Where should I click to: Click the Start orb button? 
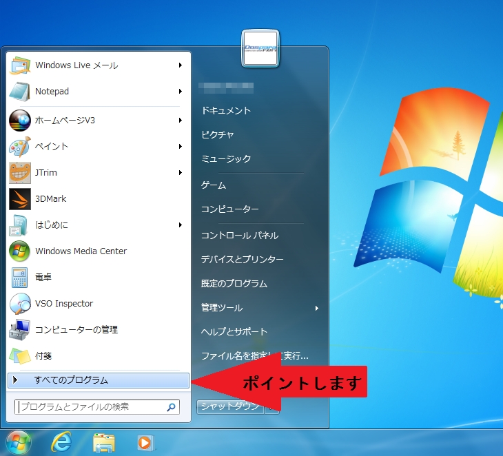pyautogui.click(x=19, y=443)
